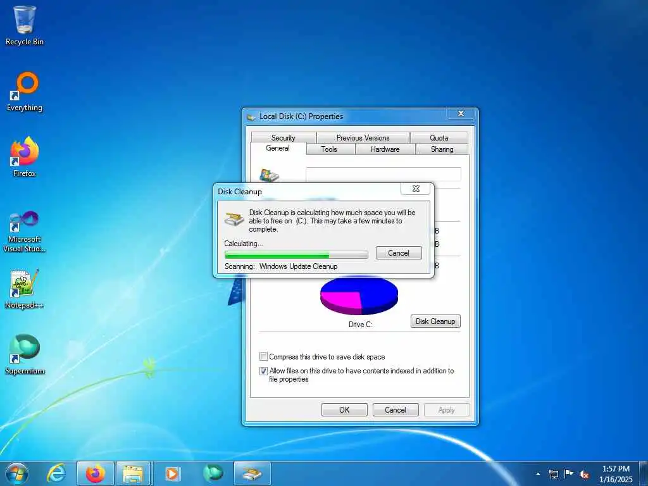Open the Sharing tab
648x486 pixels.
[x=442, y=149]
